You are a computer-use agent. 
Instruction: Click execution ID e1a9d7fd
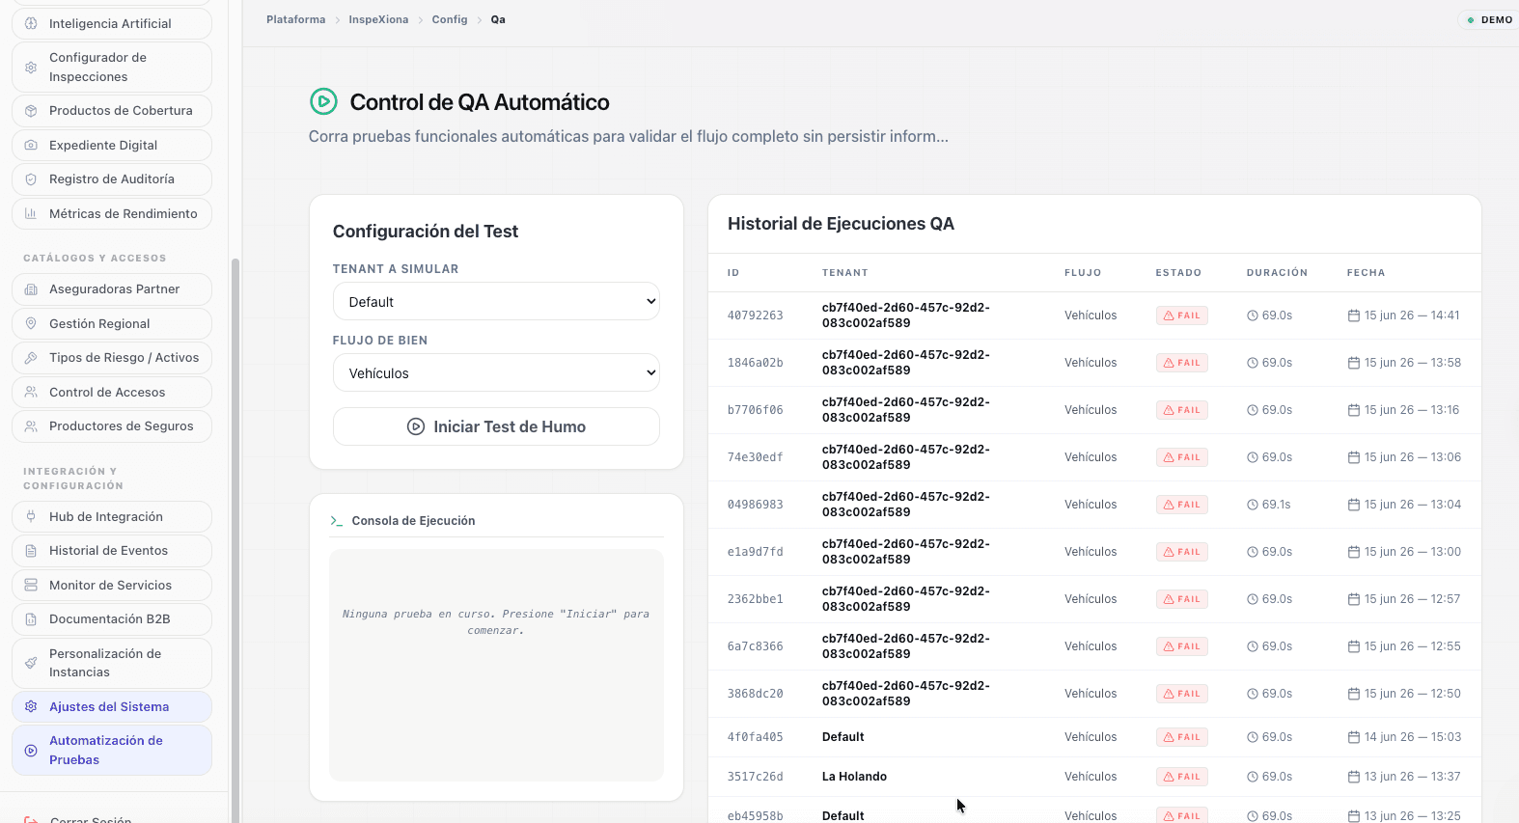[x=756, y=552]
